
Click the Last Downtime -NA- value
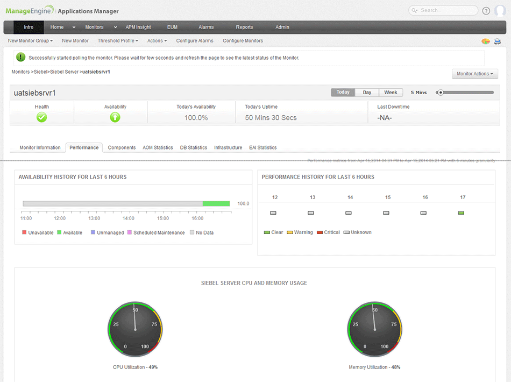click(385, 118)
